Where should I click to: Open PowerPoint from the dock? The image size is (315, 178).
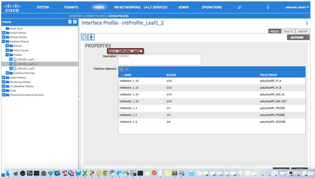[92, 173]
